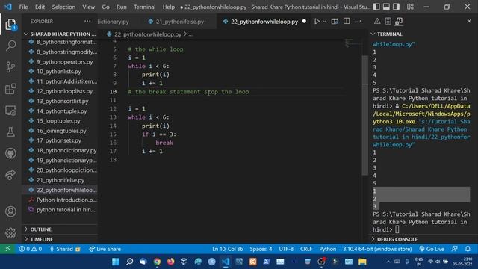
Task: Open run options dropdown next to play
Action: coord(324,22)
